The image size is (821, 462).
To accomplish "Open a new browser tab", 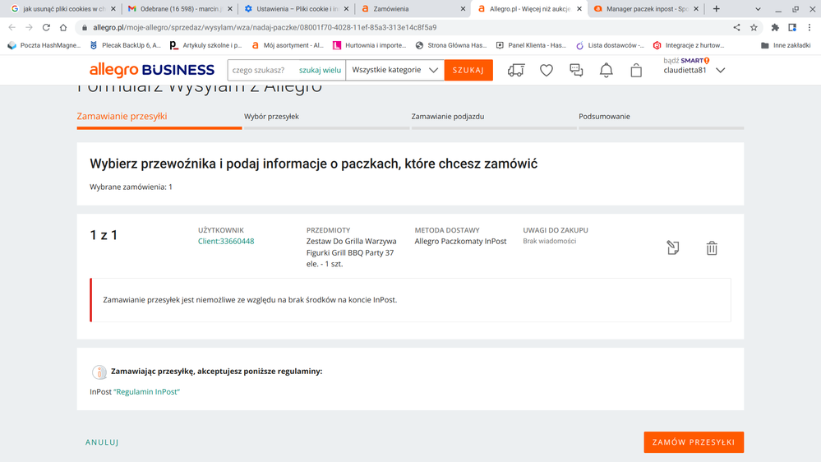I will [x=717, y=8].
